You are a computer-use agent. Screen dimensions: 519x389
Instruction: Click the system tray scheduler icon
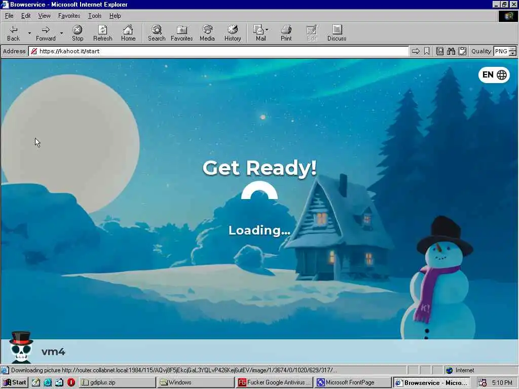tap(483, 383)
